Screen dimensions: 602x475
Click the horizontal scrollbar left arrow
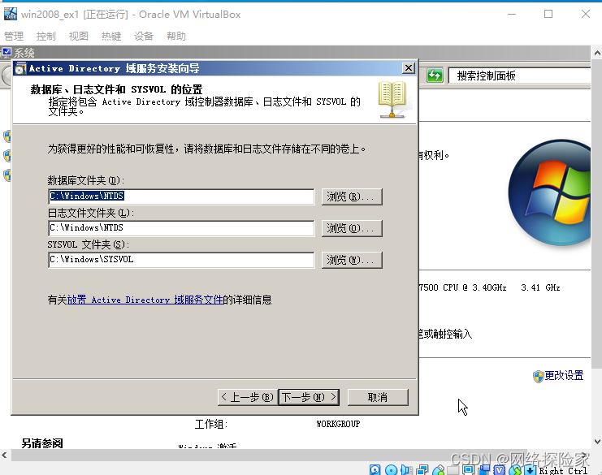[x=5, y=456]
